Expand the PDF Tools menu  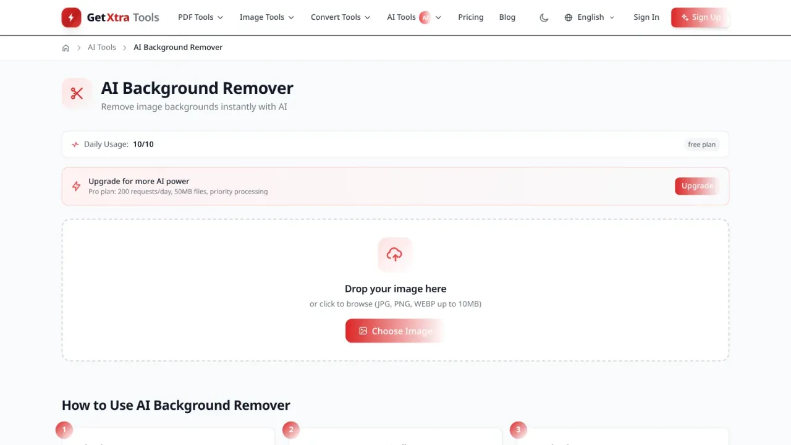(x=200, y=17)
